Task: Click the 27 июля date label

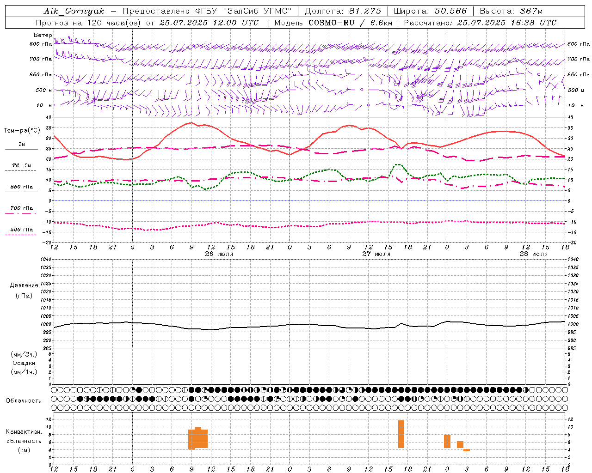Action: tap(376, 254)
